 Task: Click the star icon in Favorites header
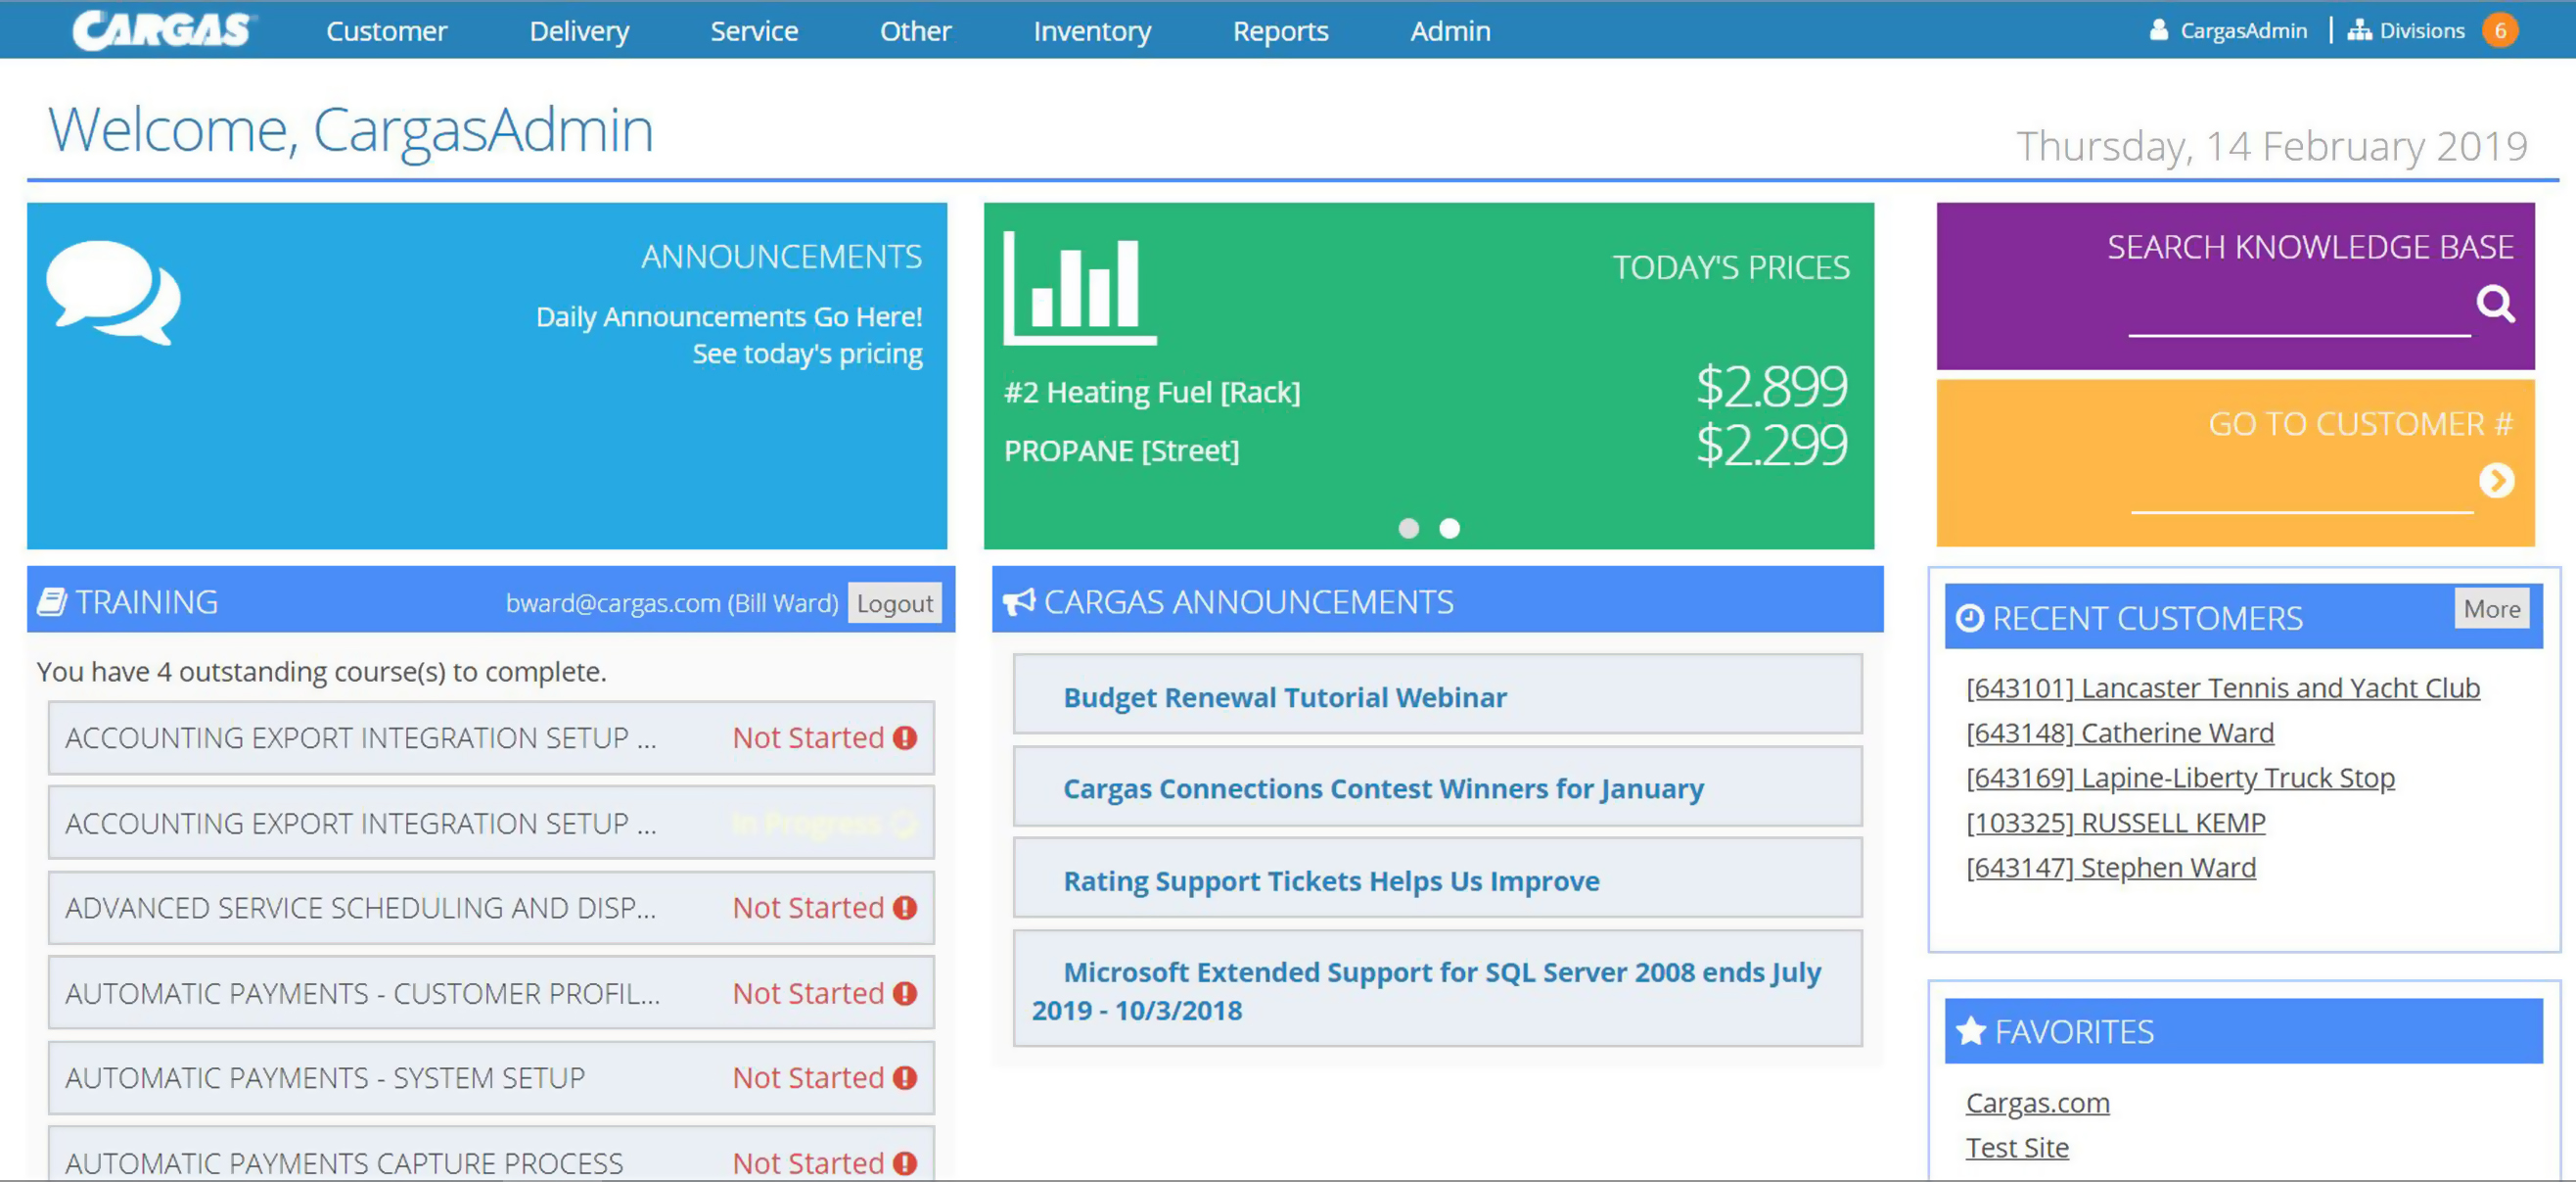pyautogui.click(x=1970, y=1031)
